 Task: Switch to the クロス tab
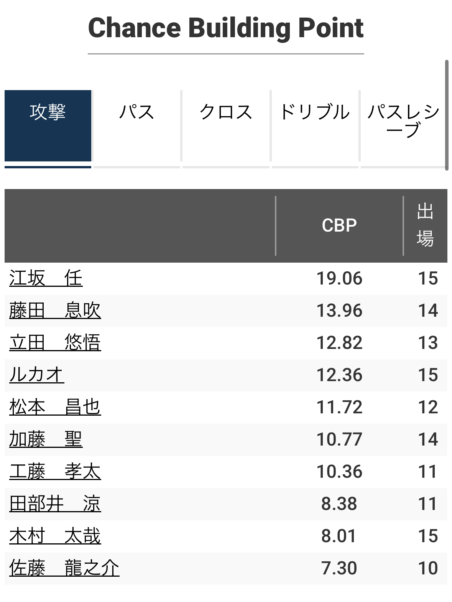tap(226, 126)
